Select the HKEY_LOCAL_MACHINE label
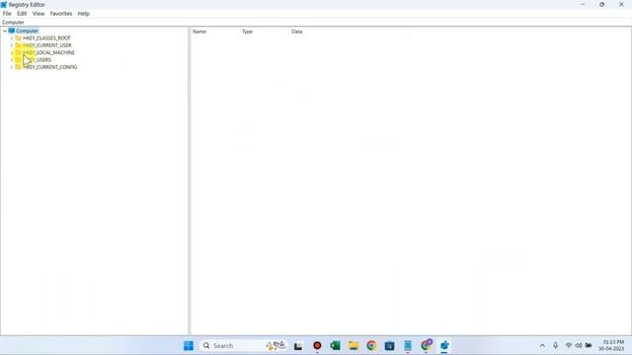632x355 pixels. click(48, 52)
